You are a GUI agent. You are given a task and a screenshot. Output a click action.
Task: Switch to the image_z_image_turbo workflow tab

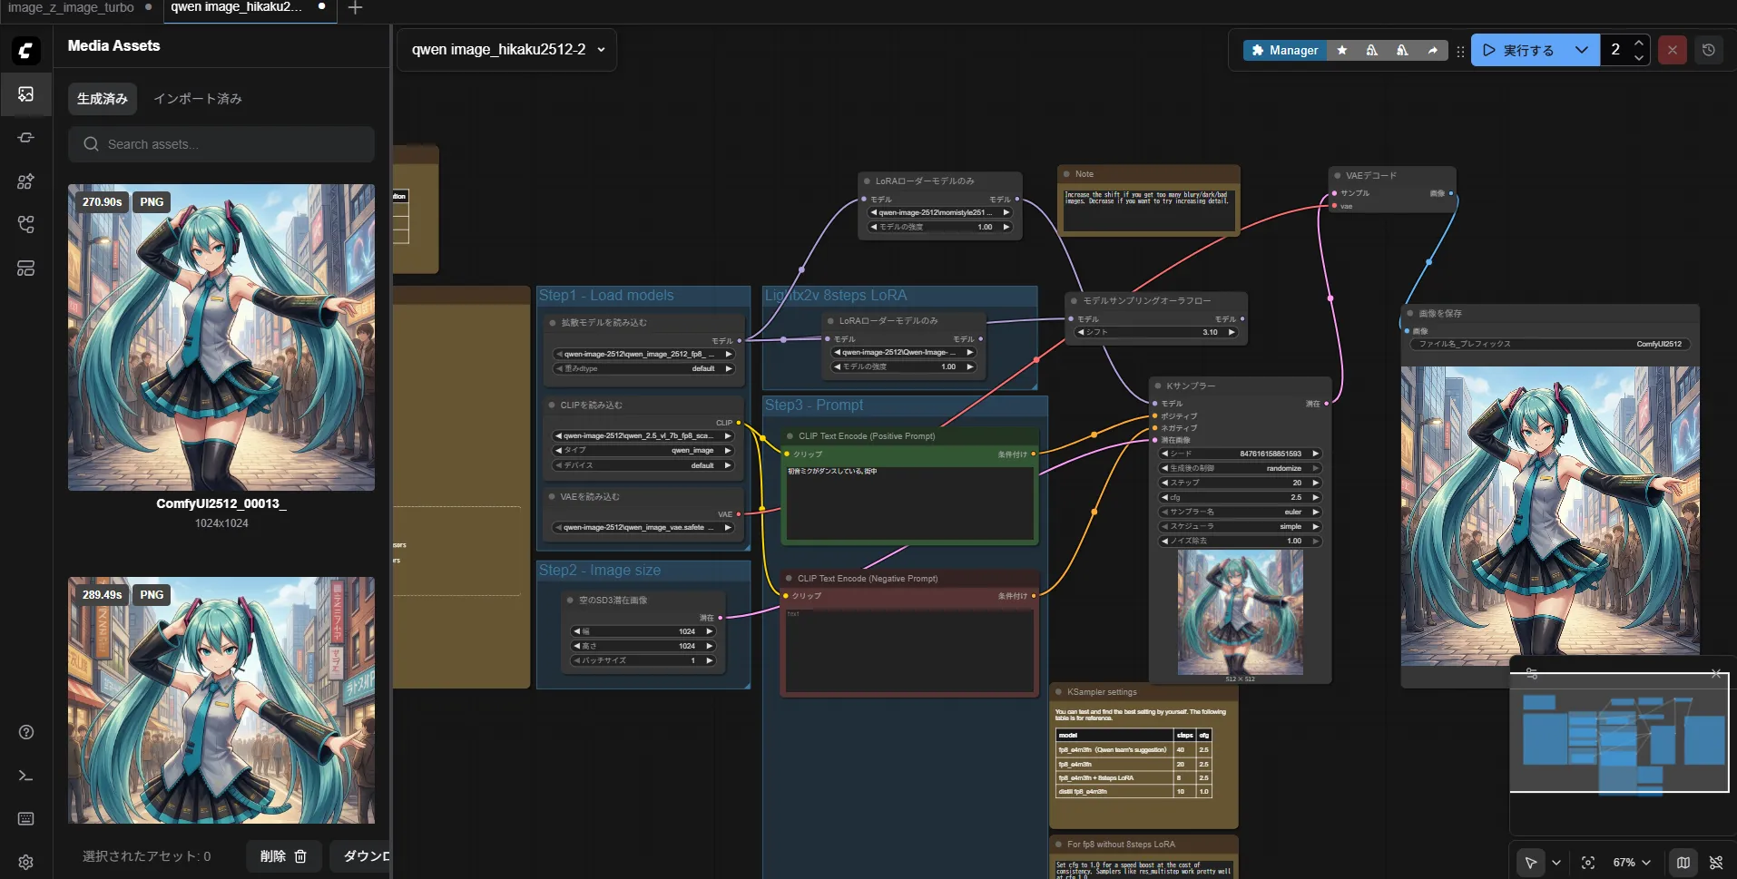click(71, 7)
